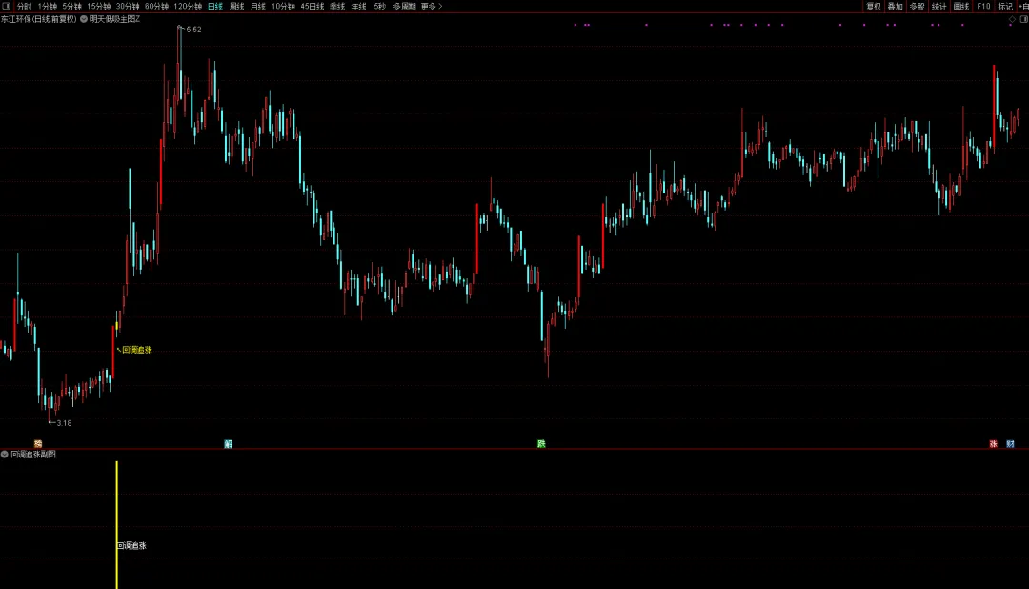Select the 1分钟 period
Image resolution: width=1029 pixels, height=589 pixels.
pyautogui.click(x=48, y=6)
